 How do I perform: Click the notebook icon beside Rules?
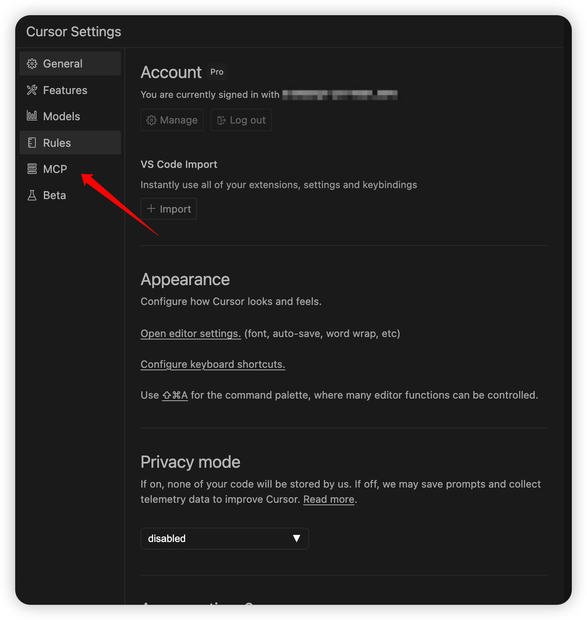pyautogui.click(x=32, y=143)
